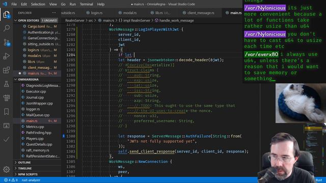Click the VS Code logo icon
The height and width of the screenshot is (183, 326).
(5, 4)
